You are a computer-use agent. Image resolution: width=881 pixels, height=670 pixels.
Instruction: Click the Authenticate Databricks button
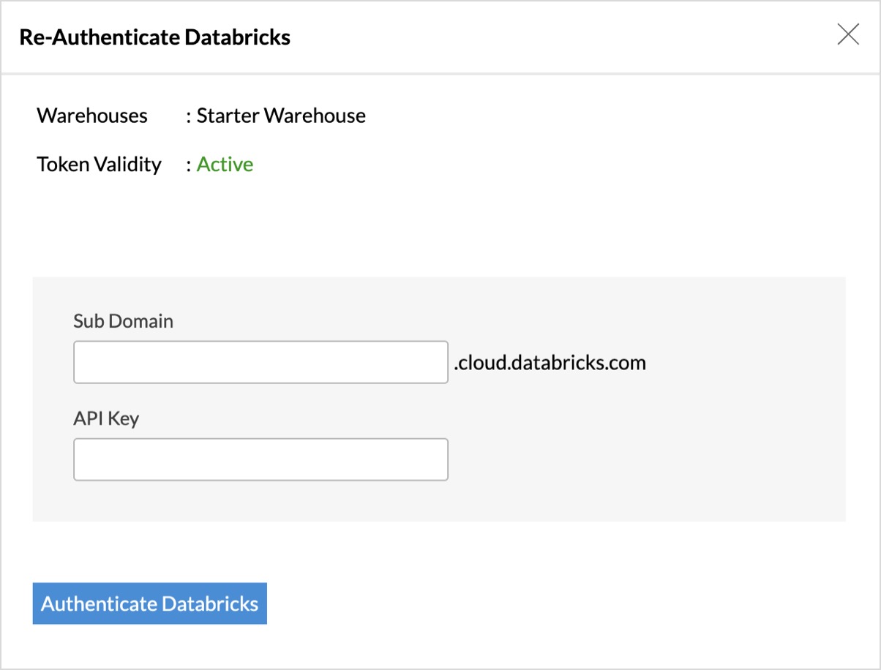coord(150,603)
